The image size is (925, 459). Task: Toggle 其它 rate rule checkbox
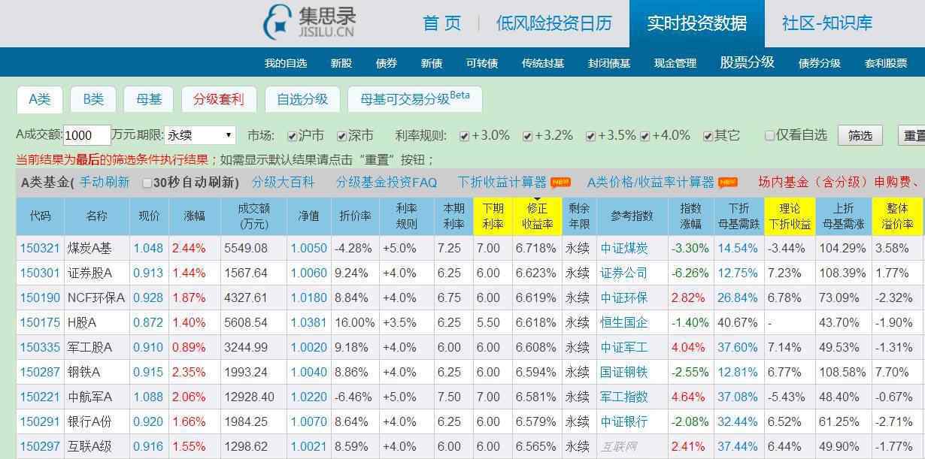tap(708, 136)
